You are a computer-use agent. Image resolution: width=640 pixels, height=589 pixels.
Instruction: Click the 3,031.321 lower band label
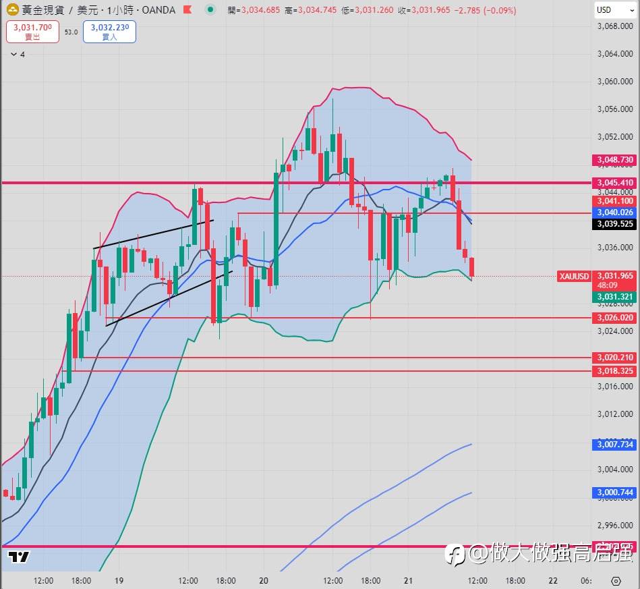pos(614,297)
